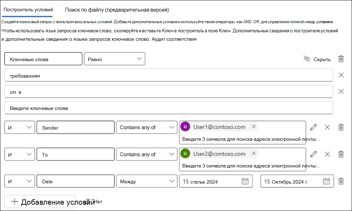
Task: Edit the Sender condition with pencil icon
Action: click(313, 127)
